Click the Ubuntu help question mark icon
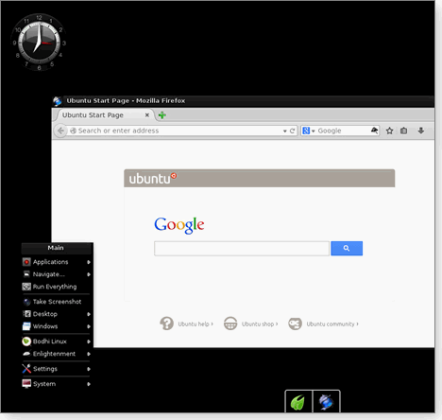 (166, 324)
